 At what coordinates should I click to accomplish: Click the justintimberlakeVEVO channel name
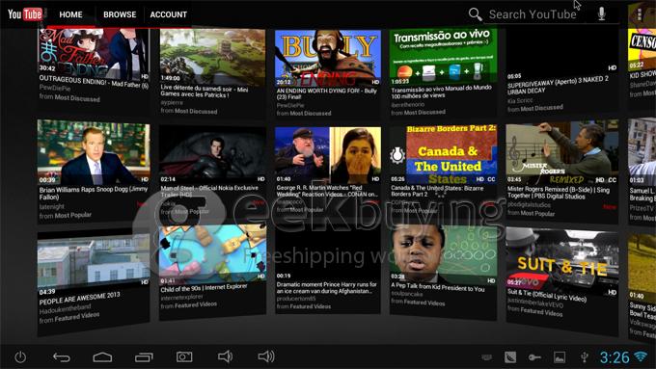535,303
